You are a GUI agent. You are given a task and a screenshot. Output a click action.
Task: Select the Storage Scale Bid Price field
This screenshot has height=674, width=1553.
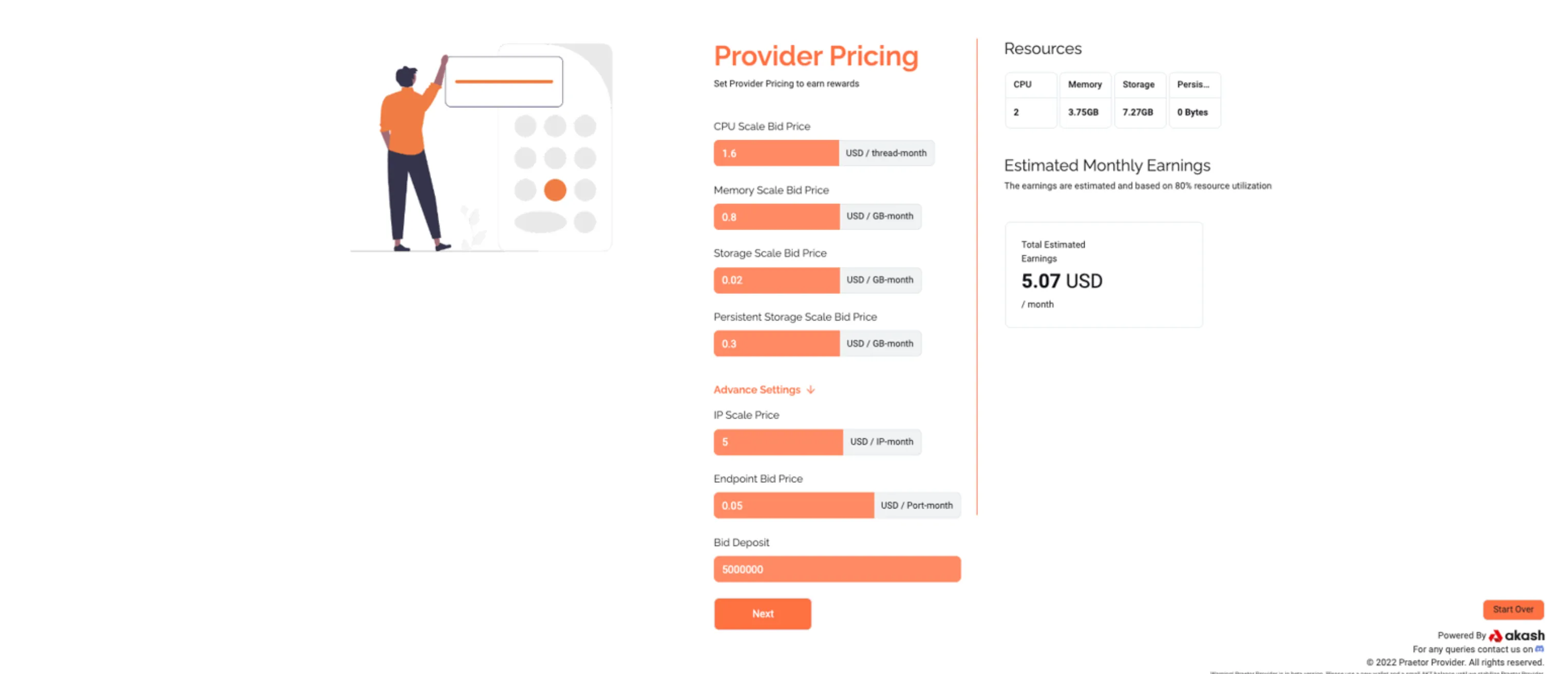776,280
